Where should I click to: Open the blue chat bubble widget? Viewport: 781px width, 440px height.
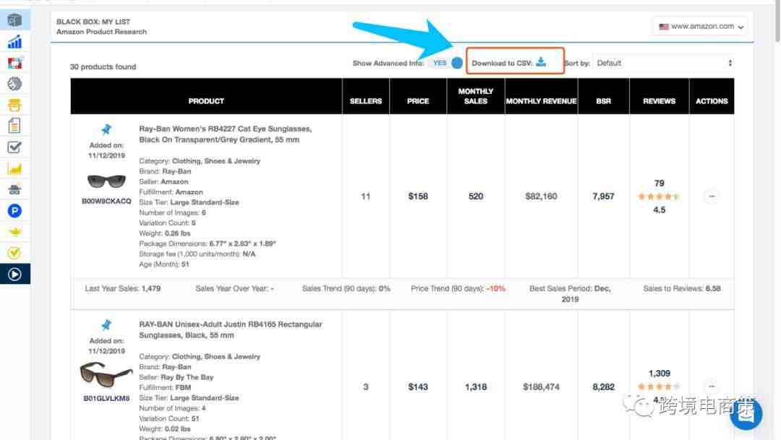pyautogui.click(x=746, y=413)
